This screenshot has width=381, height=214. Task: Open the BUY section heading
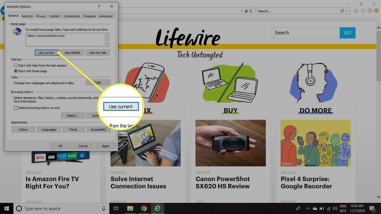click(x=231, y=111)
